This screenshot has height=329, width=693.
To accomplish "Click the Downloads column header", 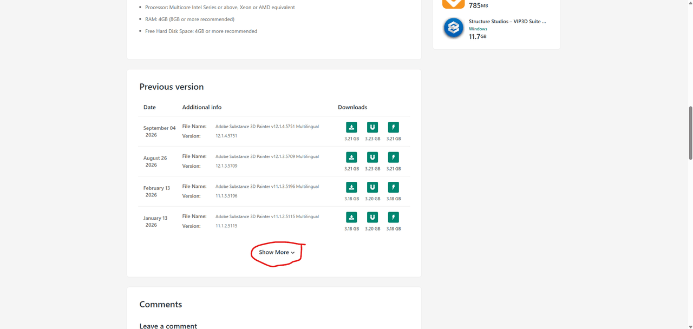I will click(352, 107).
